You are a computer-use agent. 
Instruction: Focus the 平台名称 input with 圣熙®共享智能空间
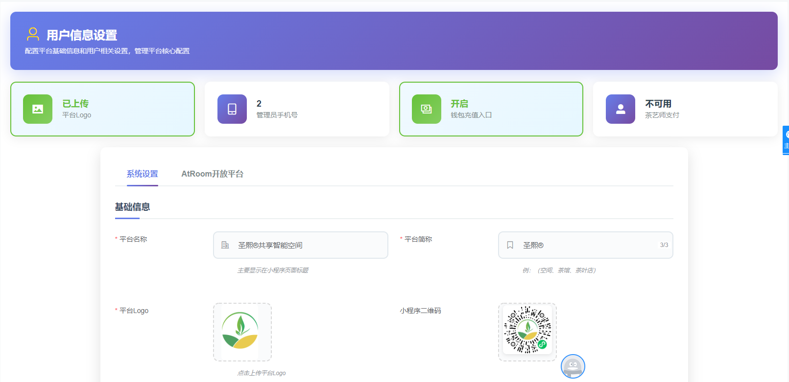(x=309, y=245)
